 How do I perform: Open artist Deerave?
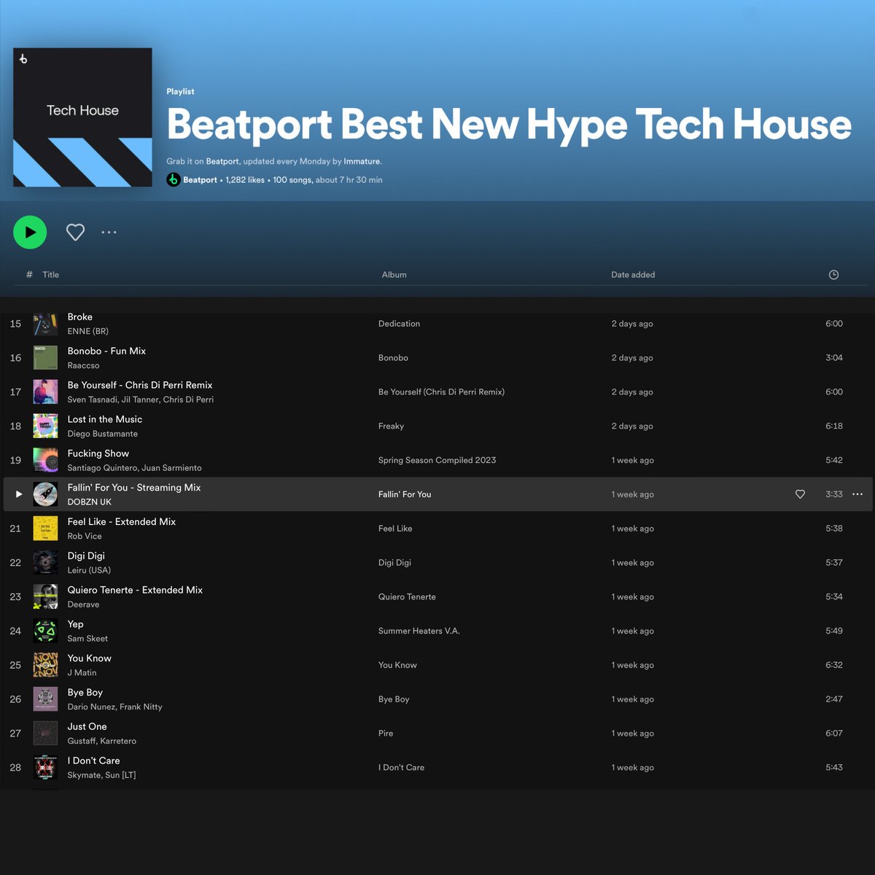[x=83, y=604]
